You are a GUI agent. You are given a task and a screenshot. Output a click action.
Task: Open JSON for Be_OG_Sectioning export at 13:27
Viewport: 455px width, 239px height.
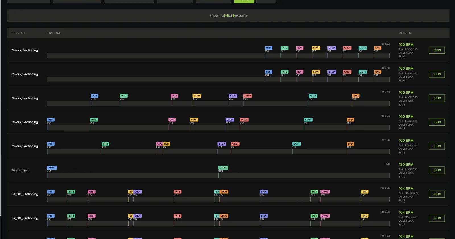pyautogui.click(x=437, y=218)
